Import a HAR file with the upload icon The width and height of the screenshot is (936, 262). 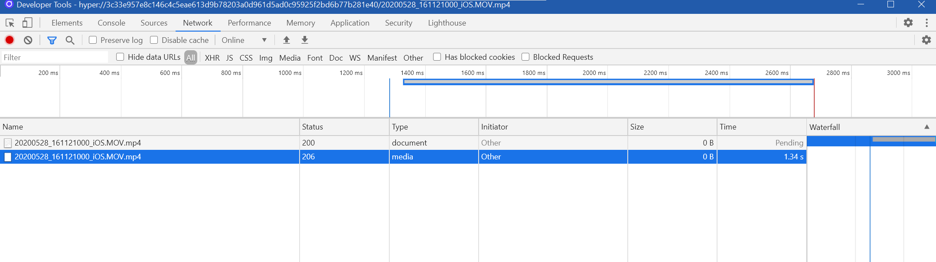[x=286, y=40]
